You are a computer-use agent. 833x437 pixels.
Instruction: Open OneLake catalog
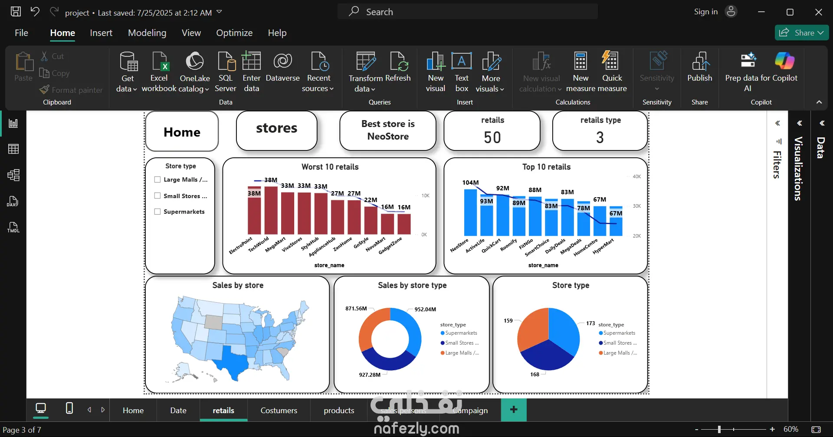(194, 72)
